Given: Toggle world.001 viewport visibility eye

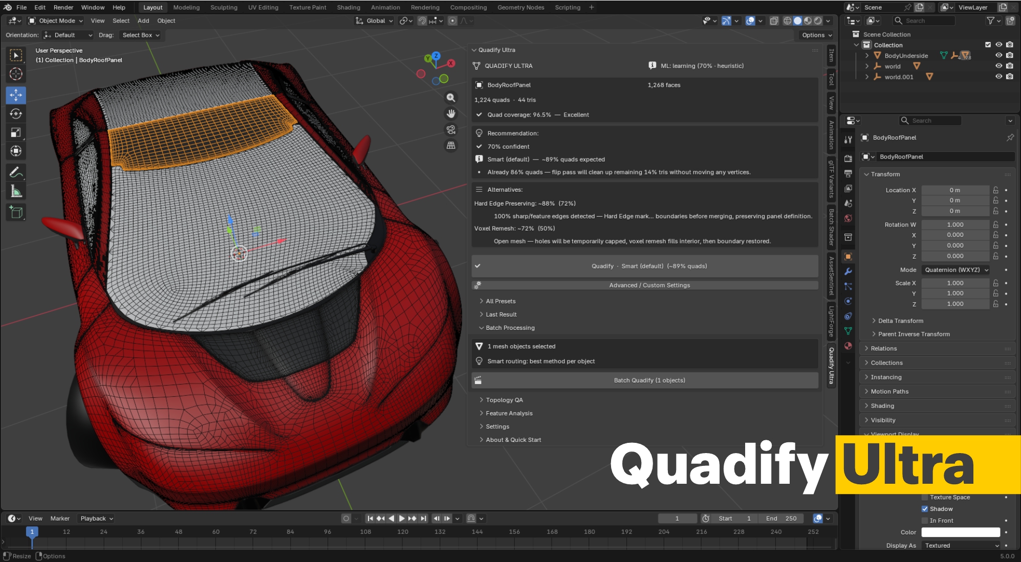Looking at the screenshot, I should click(x=998, y=77).
